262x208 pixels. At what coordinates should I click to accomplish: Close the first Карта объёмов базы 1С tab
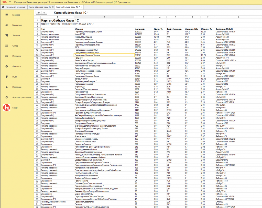click(53, 7)
